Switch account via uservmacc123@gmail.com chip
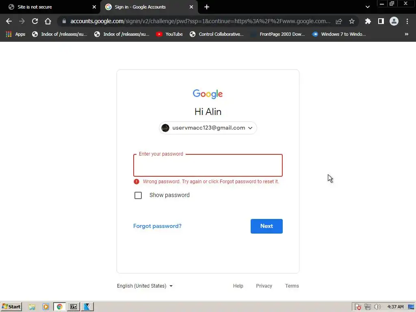The height and width of the screenshot is (312, 416). [208, 128]
